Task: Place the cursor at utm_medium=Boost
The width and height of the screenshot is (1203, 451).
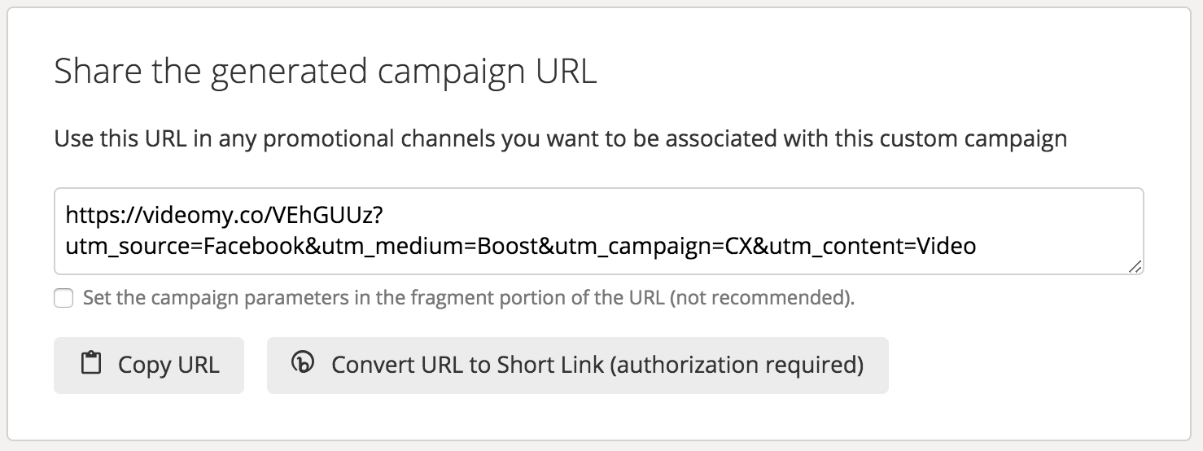Action: click(427, 245)
